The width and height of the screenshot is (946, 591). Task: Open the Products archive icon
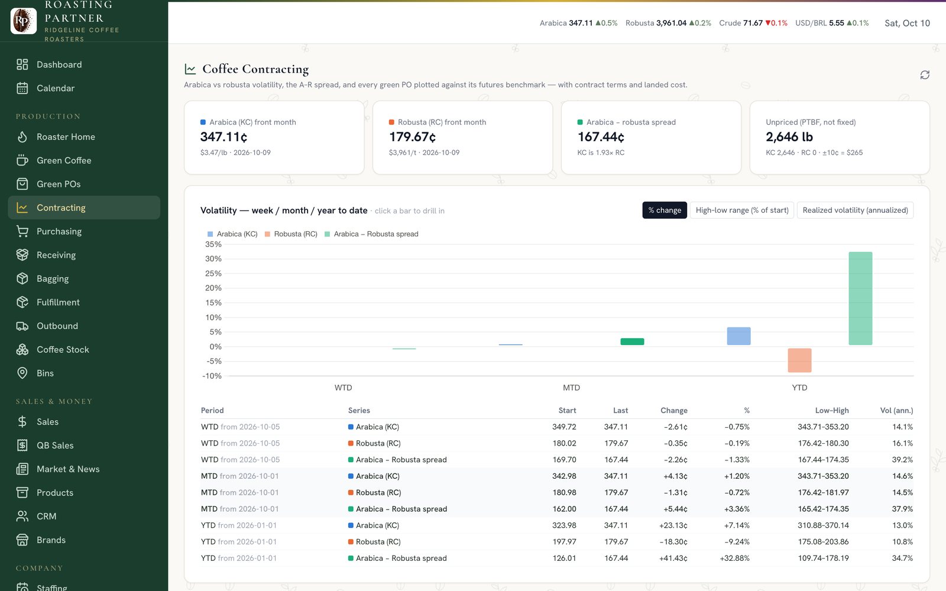(22, 492)
